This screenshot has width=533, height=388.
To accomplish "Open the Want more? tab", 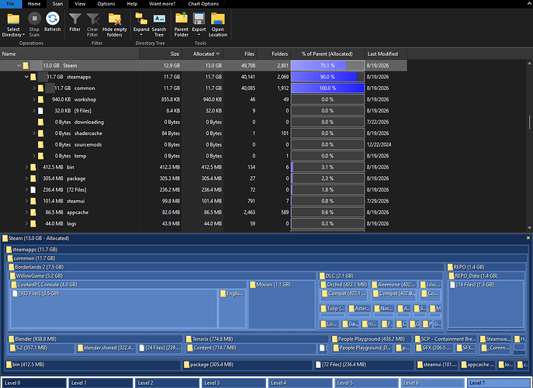I will click(x=162, y=4).
